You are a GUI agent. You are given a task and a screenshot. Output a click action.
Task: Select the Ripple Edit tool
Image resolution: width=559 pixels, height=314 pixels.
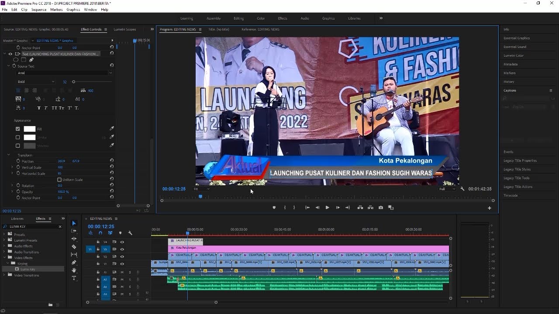tap(74, 239)
